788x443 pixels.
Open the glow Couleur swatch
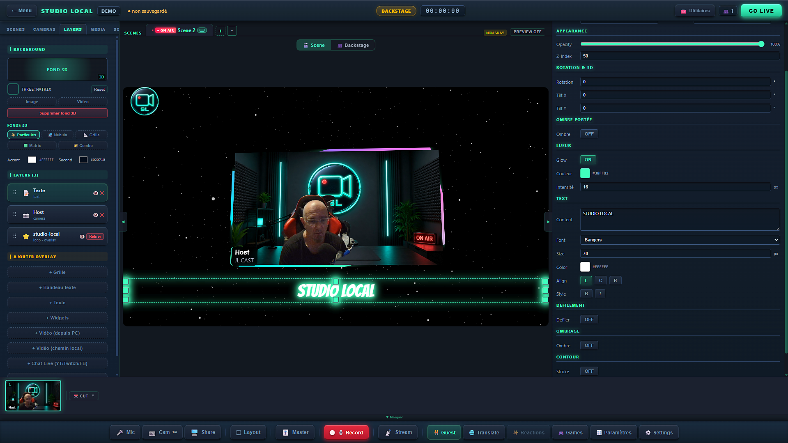click(x=585, y=173)
